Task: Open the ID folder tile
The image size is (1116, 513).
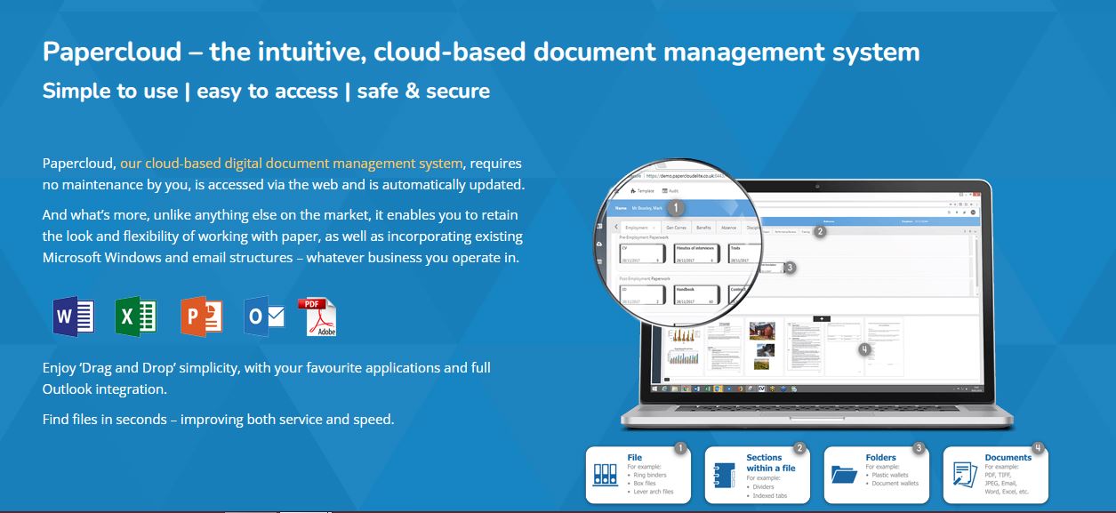Action: 643,295
